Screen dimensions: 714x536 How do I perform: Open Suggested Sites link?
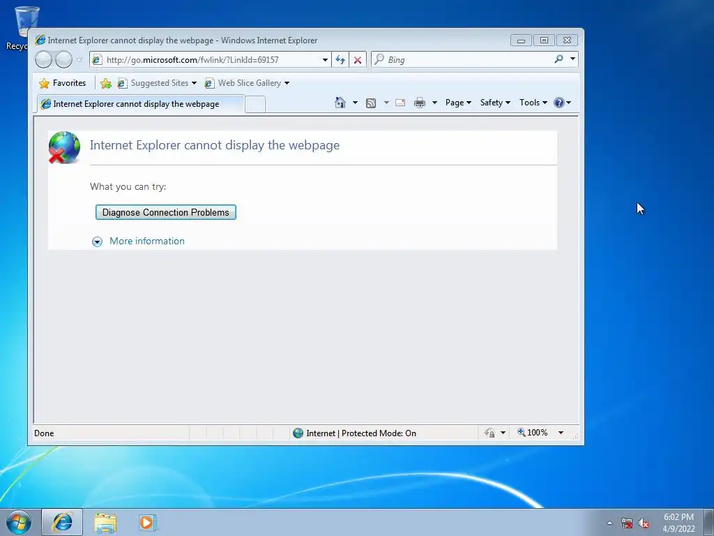click(x=157, y=83)
